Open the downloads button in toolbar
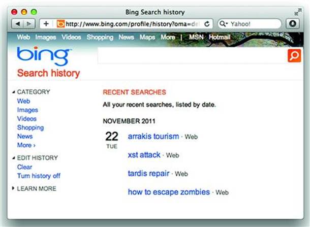This screenshot has height=227, width=310. coord(293,24)
